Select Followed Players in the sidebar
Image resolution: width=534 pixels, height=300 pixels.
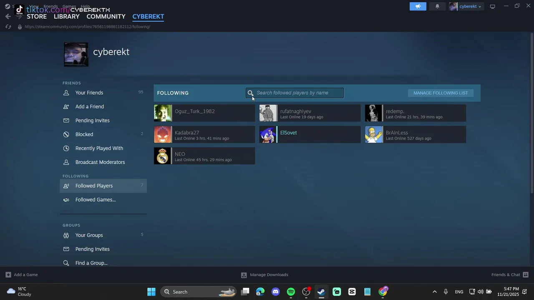coord(103,186)
